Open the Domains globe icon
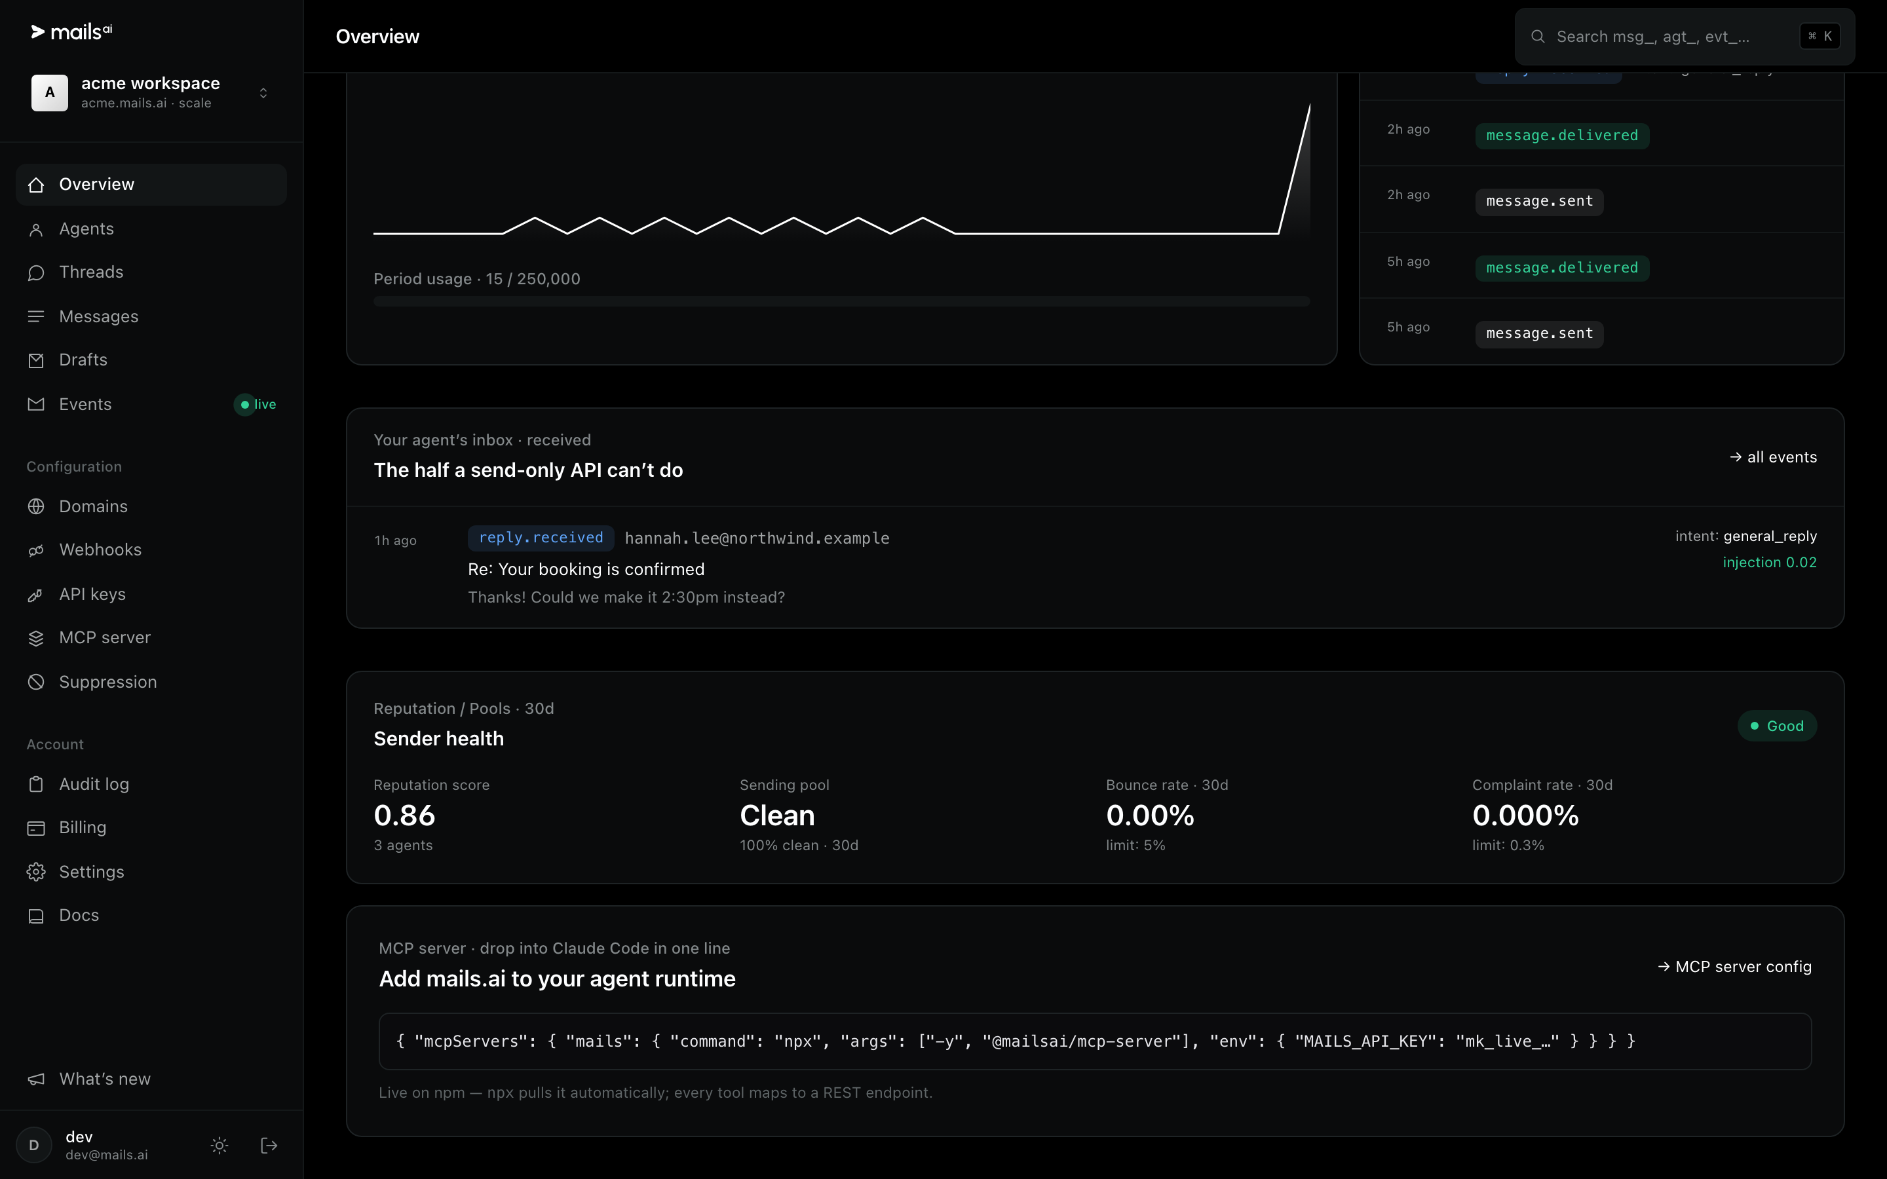The height and width of the screenshot is (1179, 1887). point(36,507)
